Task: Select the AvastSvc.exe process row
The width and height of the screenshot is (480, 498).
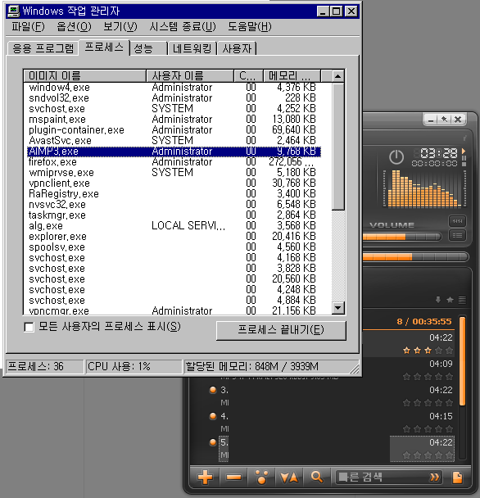Action: (x=174, y=140)
